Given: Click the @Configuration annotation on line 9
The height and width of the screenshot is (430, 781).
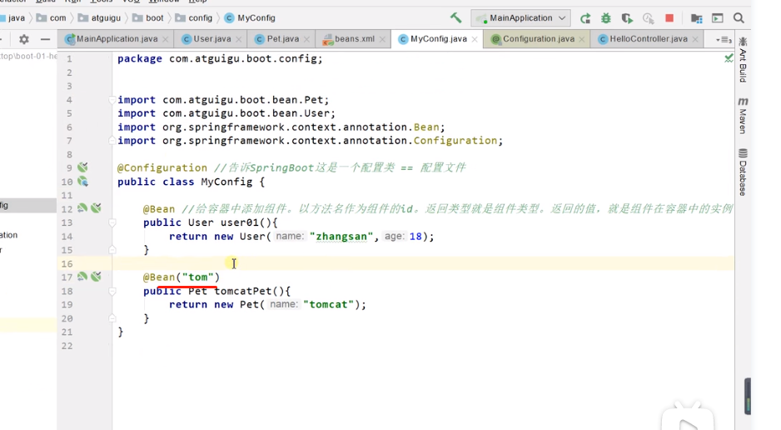Looking at the screenshot, I should [162, 167].
